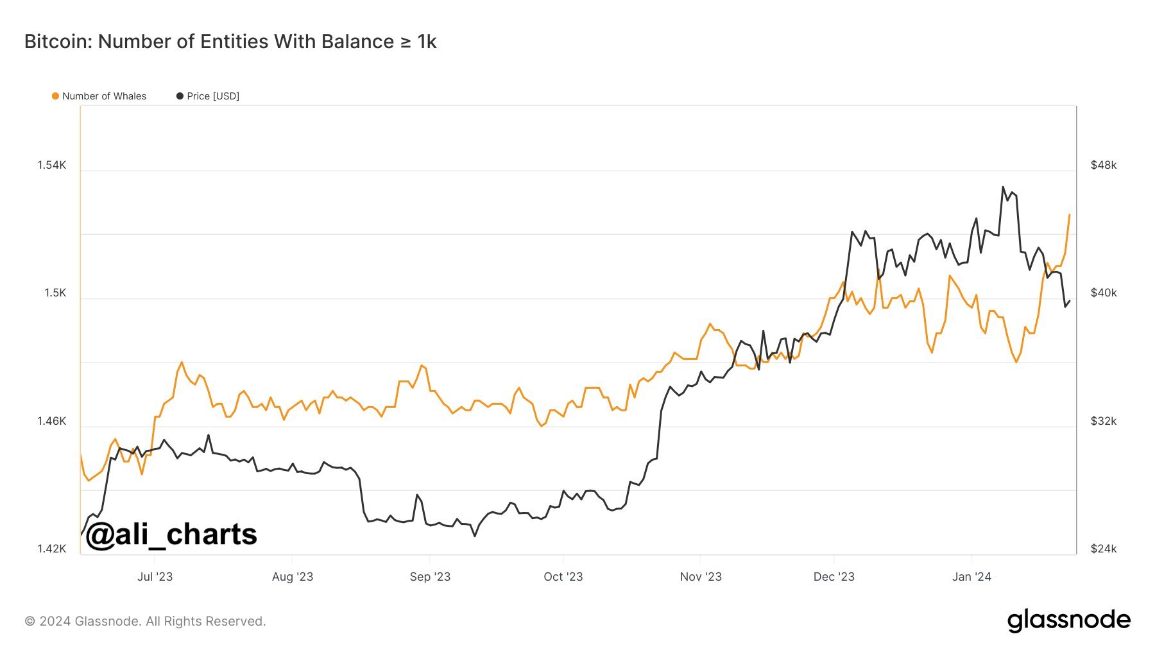1155x650 pixels.
Task: Click the 1.54K left axis label
Action: (51, 165)
